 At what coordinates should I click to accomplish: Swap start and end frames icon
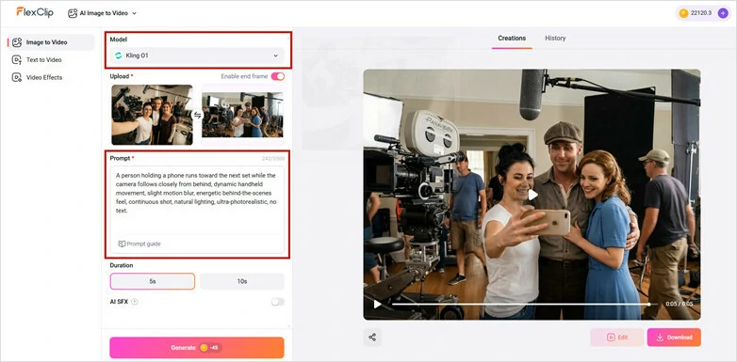point(197,115)
